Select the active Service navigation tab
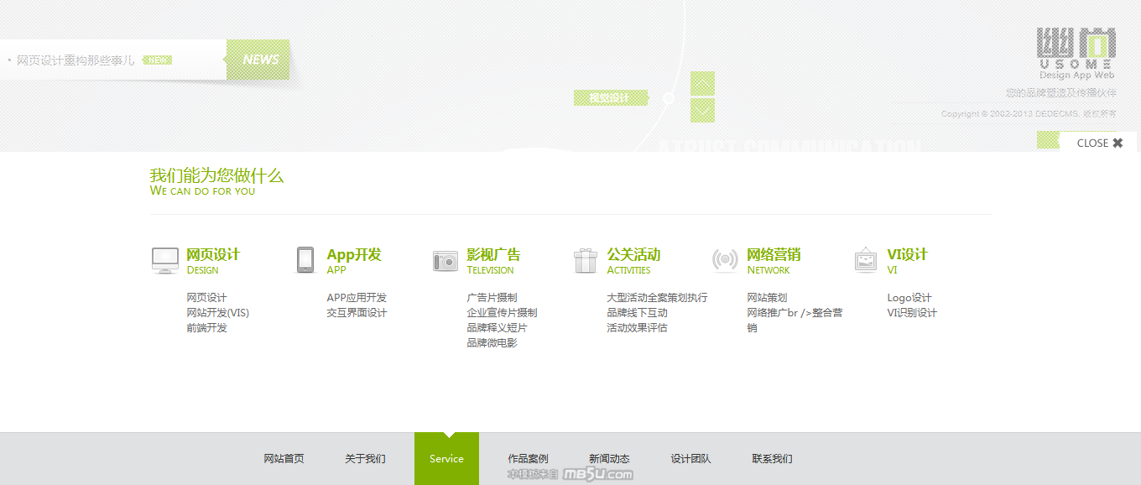Screen dimensions: 1141x485 pyautogui.click(x=446, y=459)
